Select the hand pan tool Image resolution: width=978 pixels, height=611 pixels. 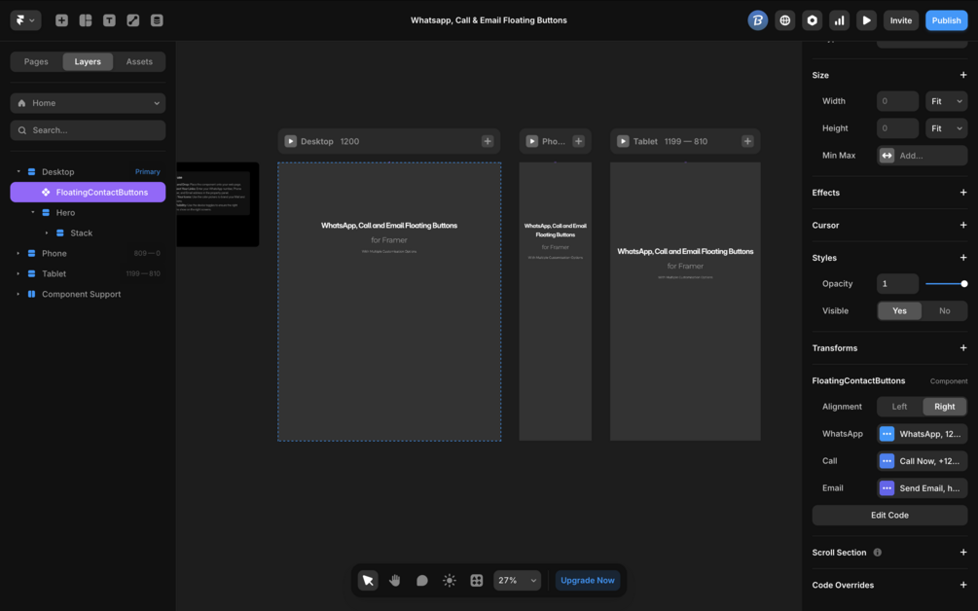[x=395, y=581]
